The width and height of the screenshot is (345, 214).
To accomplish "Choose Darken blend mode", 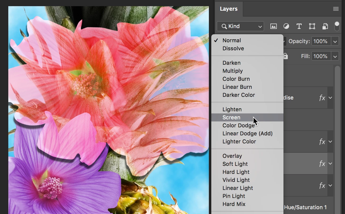I will [247, 63].
